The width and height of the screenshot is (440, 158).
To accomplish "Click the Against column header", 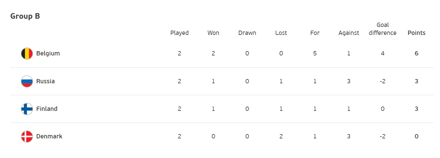I will 349,33.
